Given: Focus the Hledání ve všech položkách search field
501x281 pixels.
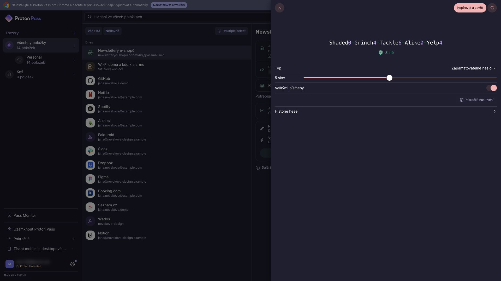Looking at the screenshot, I should click(x=177, y=17).
